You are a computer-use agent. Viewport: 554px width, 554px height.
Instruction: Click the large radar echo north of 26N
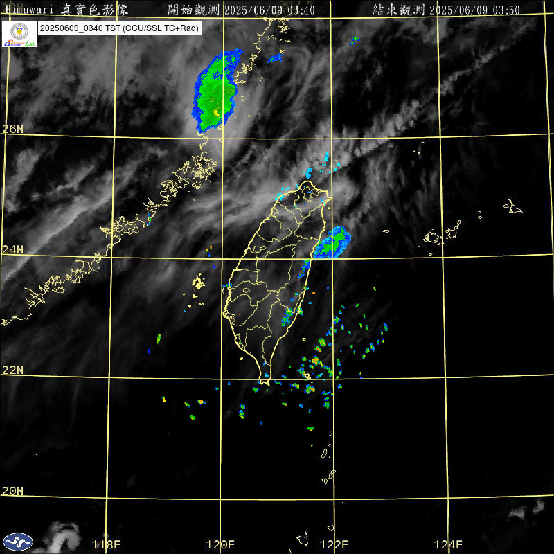pyautogui.click(x=217, y=91)
